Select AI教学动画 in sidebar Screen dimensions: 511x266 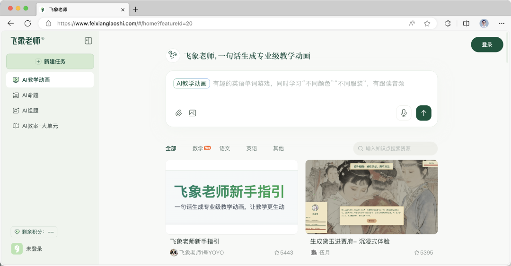tap(50, 80)
